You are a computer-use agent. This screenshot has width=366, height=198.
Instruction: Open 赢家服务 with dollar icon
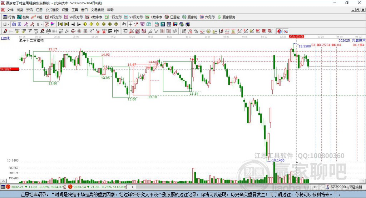[x=226, y=17]
